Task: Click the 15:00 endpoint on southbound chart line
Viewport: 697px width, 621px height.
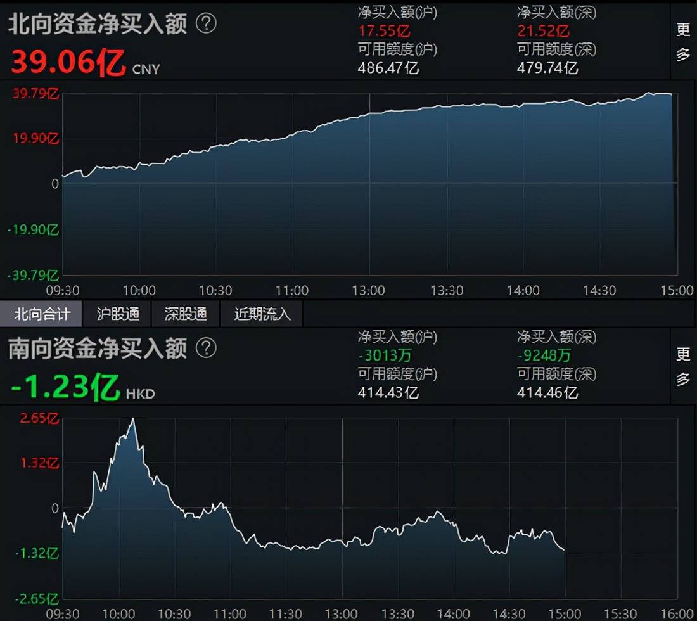Action: (564, 550)
